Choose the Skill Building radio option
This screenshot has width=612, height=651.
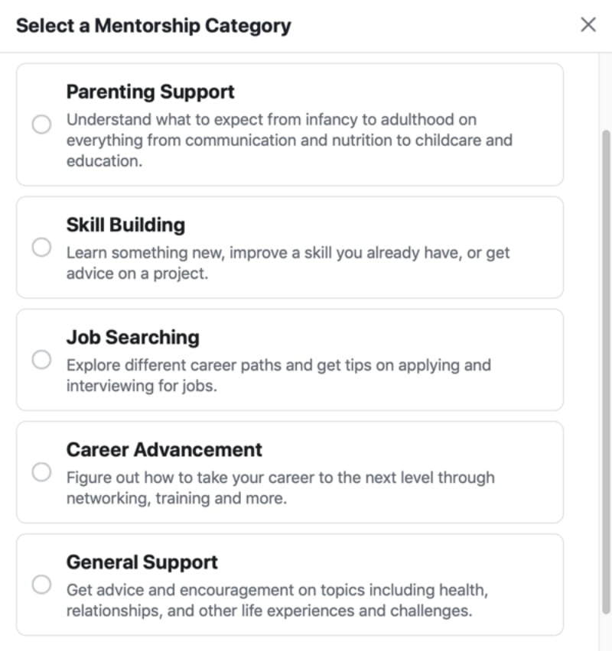tap(41, 247)
